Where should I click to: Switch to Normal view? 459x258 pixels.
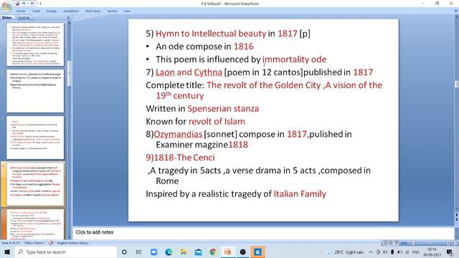coord(385,243)
